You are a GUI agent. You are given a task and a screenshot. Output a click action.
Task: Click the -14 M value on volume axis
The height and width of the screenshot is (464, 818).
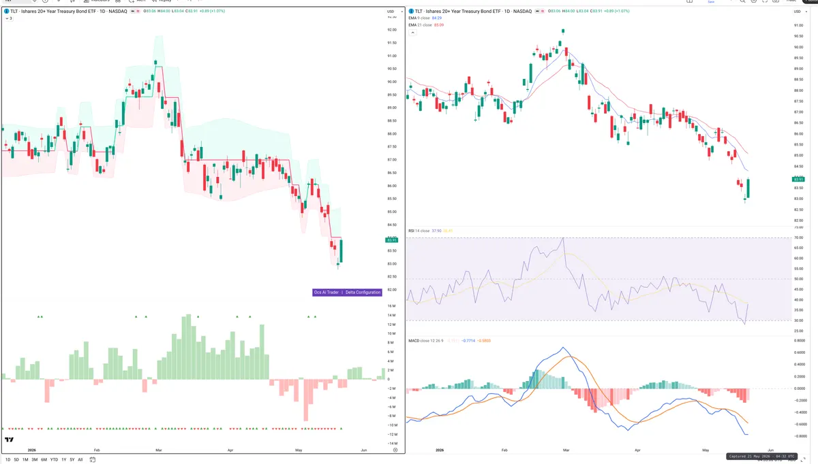(391, 444)
